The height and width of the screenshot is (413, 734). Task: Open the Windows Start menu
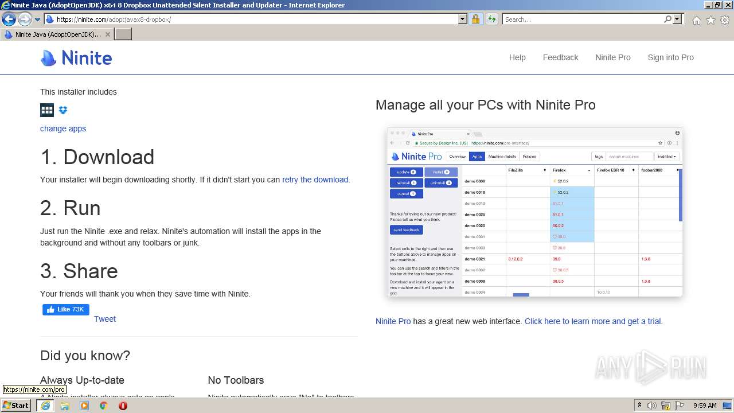pyautogui.click(x=16, y=406)
